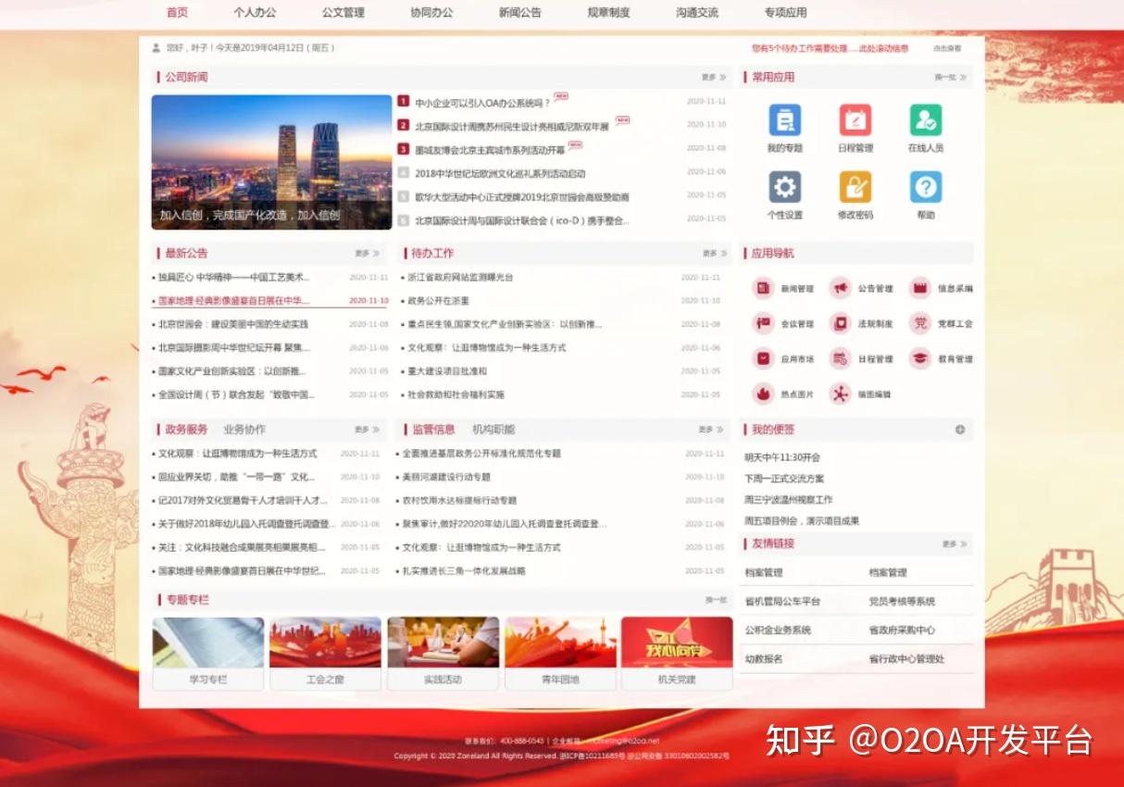Open the 个性设置 gear icon
Image resolution: width=1124 pixels, height=787 pixels.
click(x=784, y=187)
